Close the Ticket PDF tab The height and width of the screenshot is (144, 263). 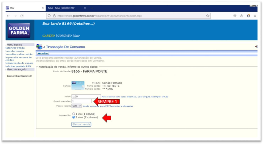pyautogui.click(x=85, y=8)
